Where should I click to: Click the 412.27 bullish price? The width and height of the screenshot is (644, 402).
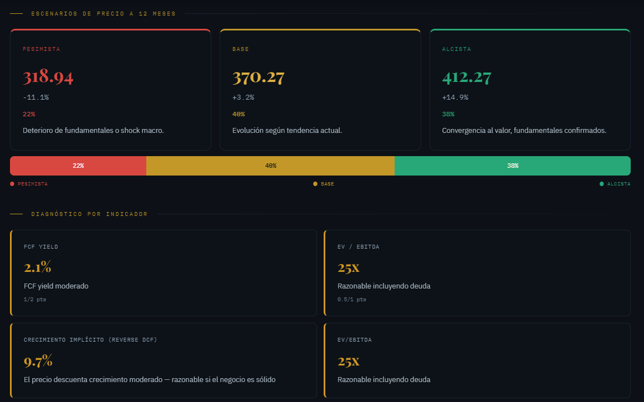(467, 77)
